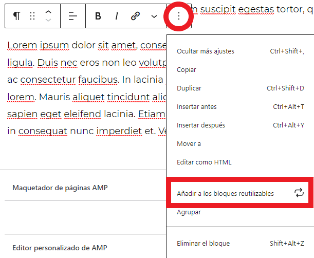Choose 'Copiar' in the block menu

pos(187,70)
